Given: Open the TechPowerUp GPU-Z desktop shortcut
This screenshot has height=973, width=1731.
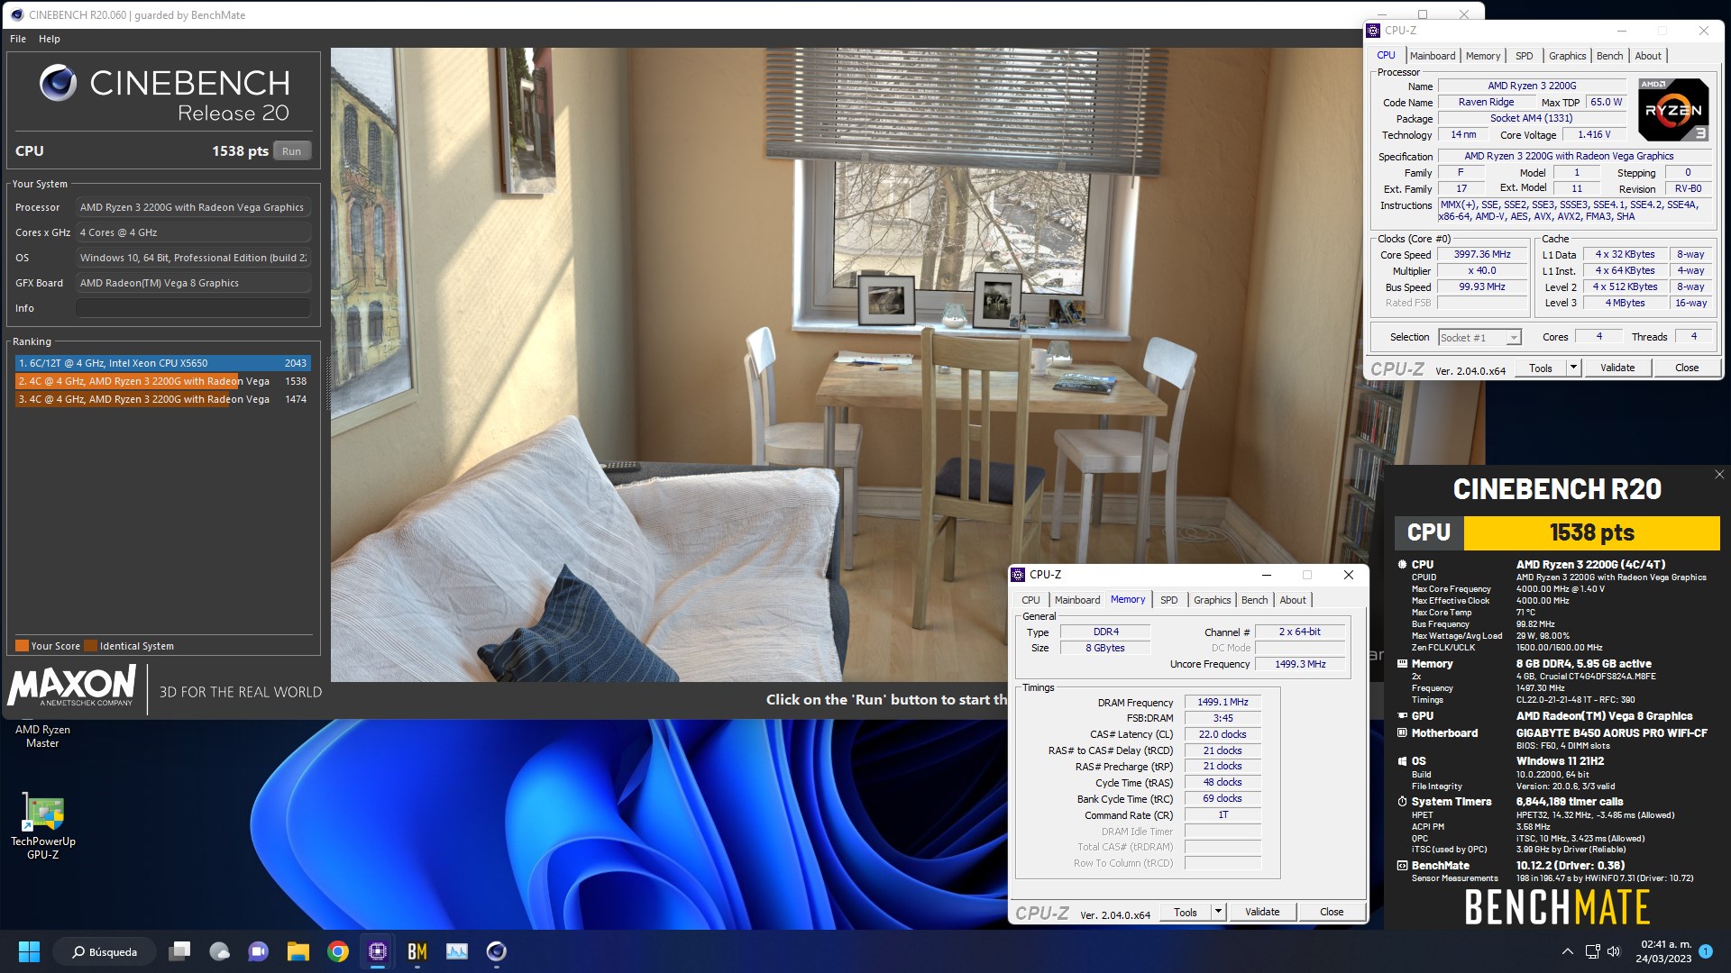Looking at the screenshot, I should pyautogui.click(x=42, y=825).
